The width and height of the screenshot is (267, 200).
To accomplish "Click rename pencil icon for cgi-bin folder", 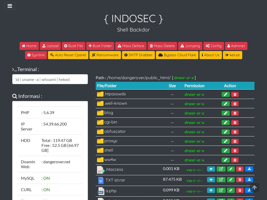I will (226, 122).
